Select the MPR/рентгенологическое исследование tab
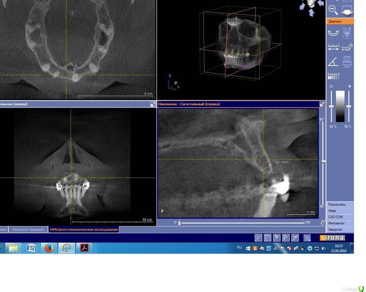 pos(84,229)
